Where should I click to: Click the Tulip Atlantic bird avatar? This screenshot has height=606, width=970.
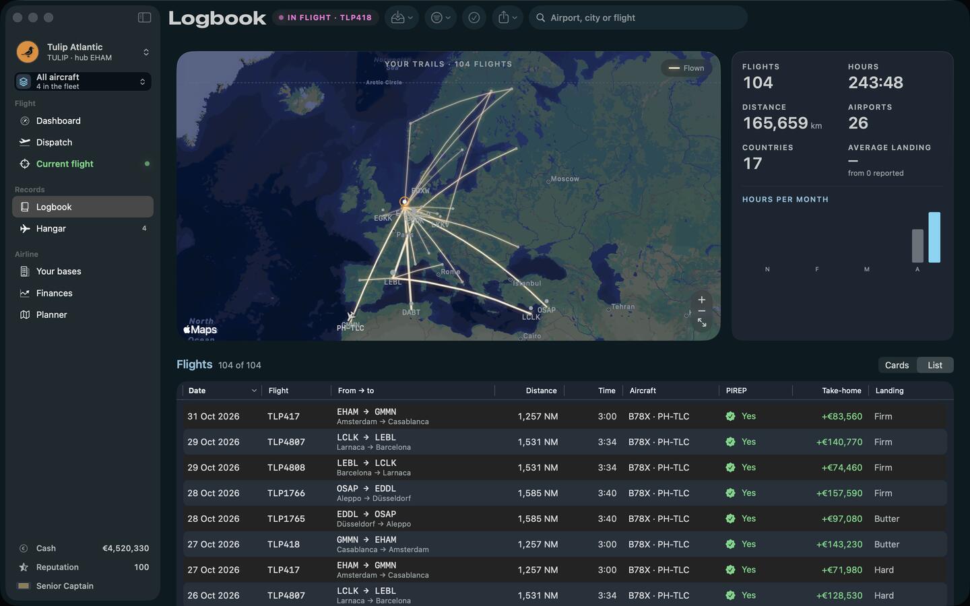(x=28, y=52)
